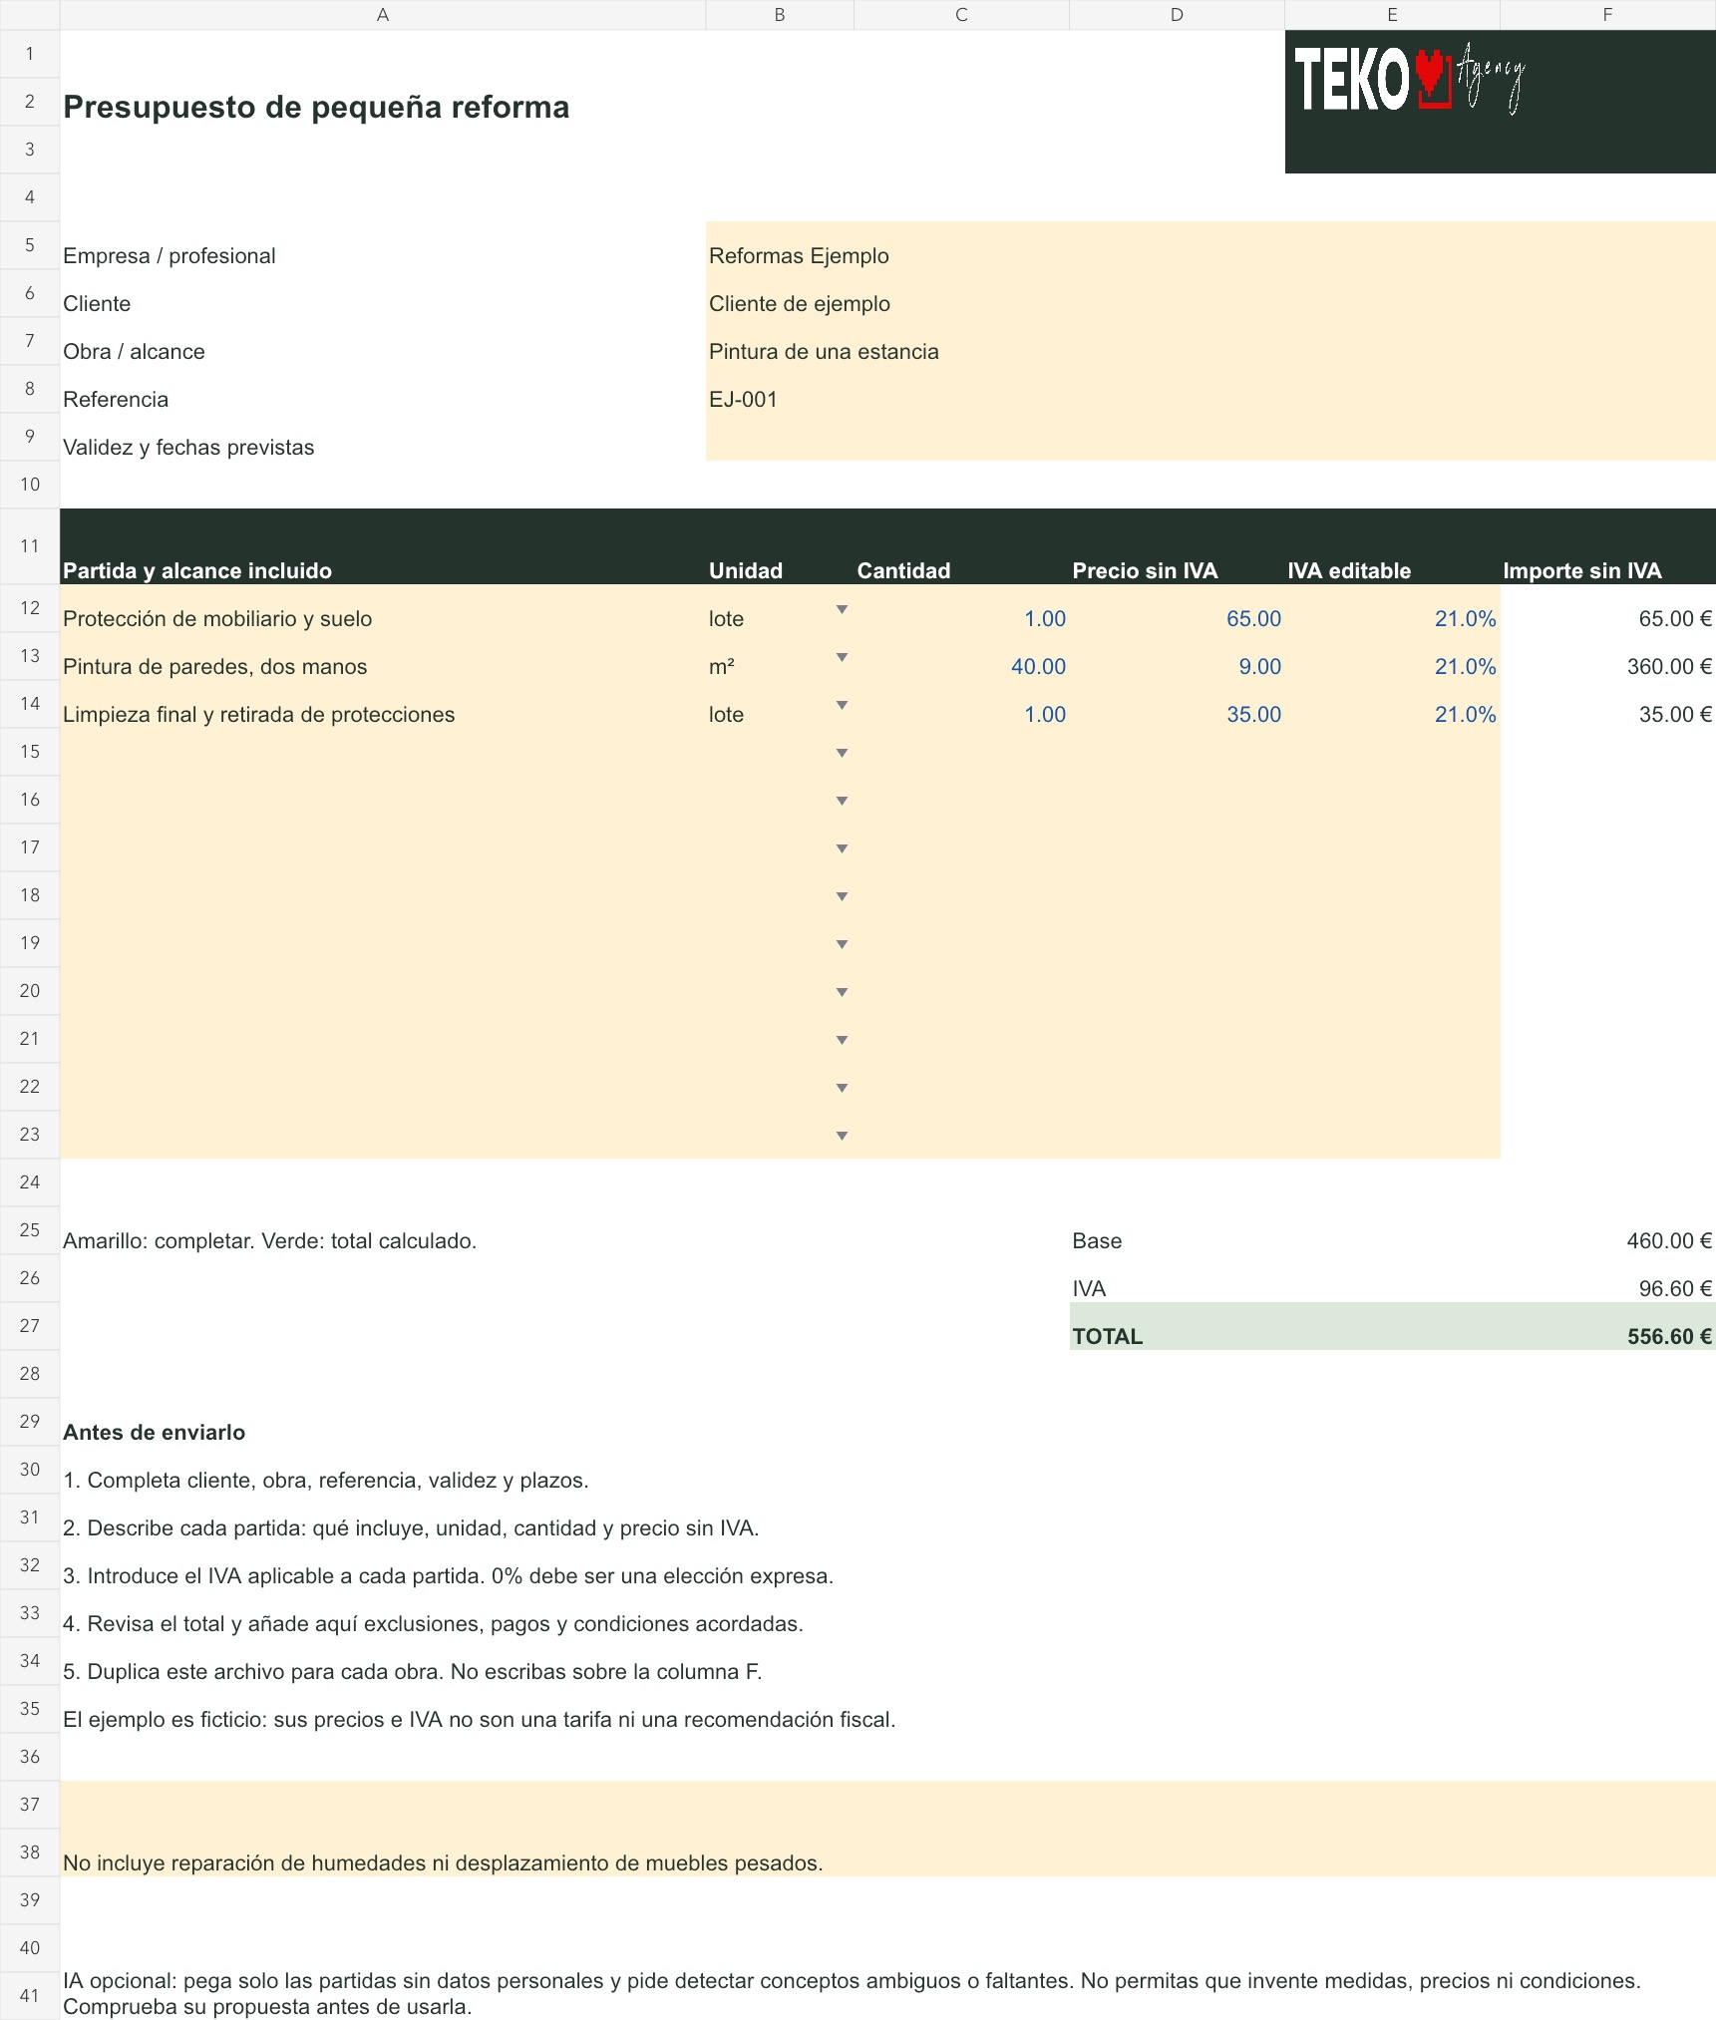Click the Base value '460.00 €'

coord(1669,1241)
